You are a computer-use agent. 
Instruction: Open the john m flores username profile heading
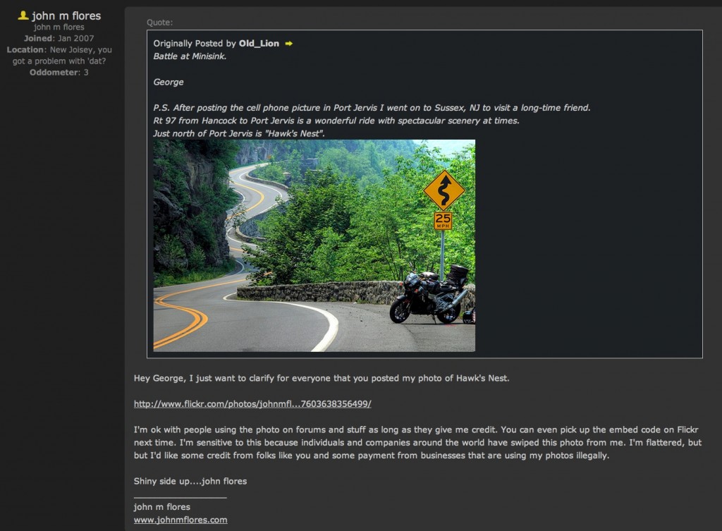(x=66, y=16)
